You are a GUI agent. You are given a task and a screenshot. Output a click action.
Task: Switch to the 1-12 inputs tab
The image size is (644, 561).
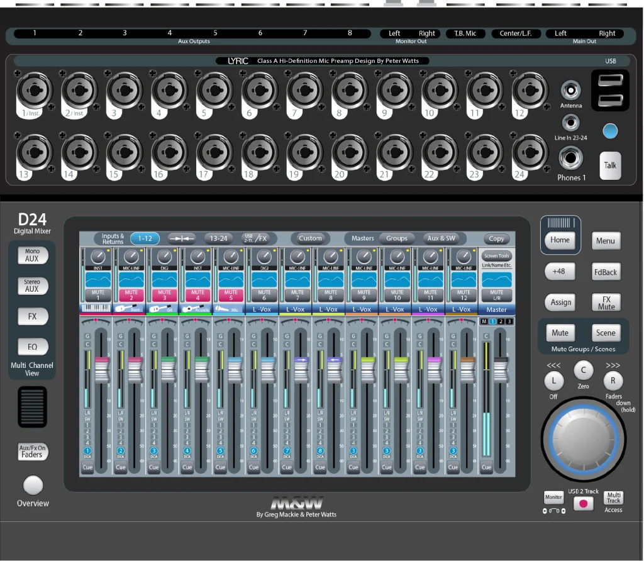coord(145,238)
